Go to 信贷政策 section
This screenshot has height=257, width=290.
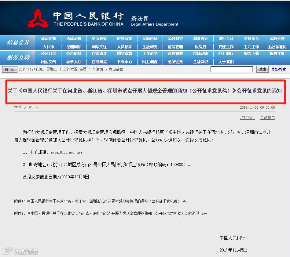coord(124,39)
